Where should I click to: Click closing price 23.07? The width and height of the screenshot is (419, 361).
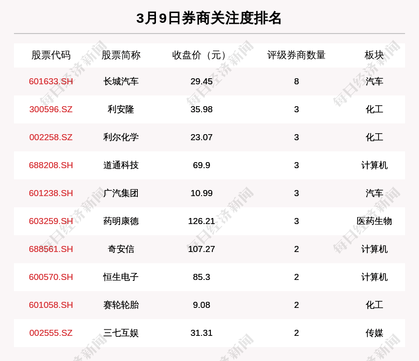point(202,137)
